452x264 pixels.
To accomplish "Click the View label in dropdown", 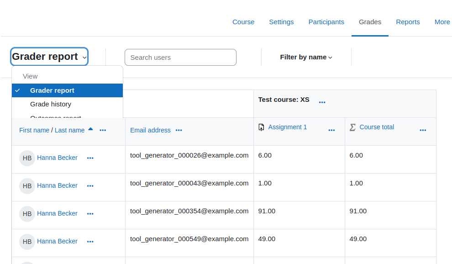I will (30, 76).
